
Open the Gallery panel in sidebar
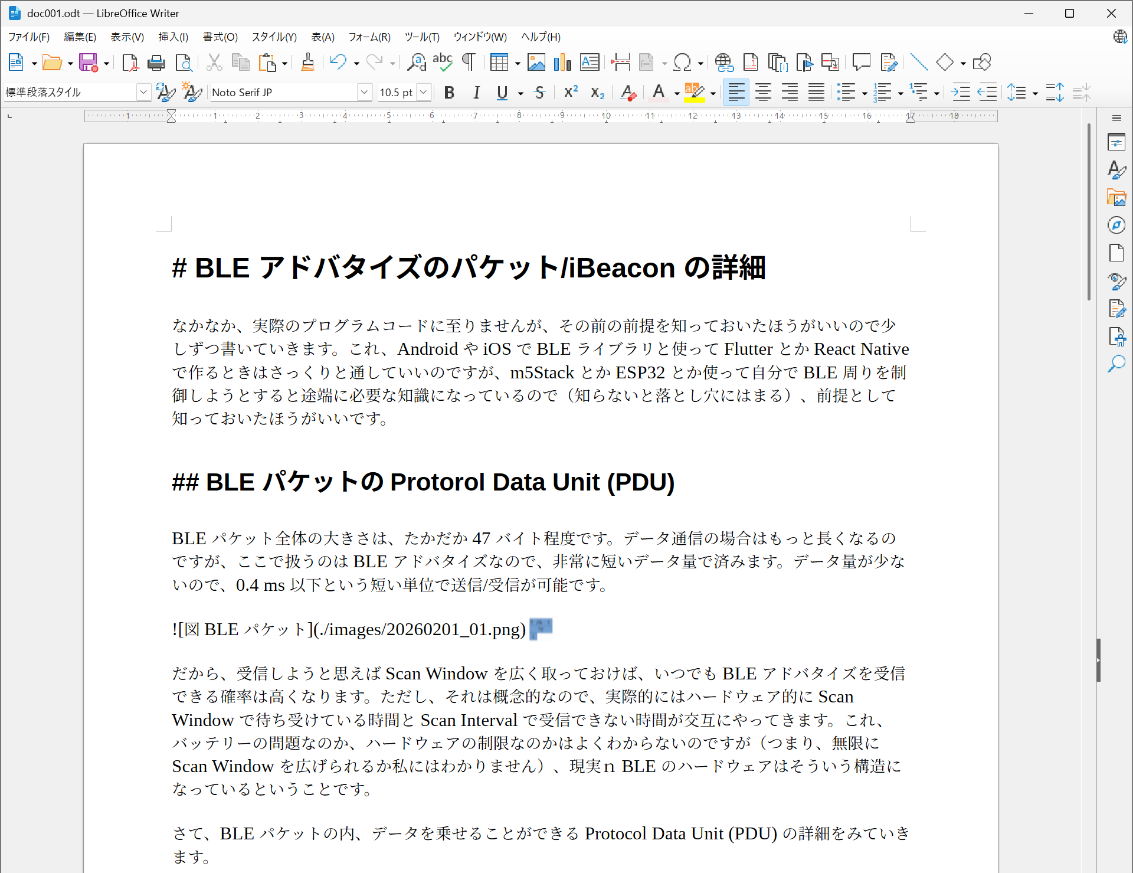[x=1116, y=197]
